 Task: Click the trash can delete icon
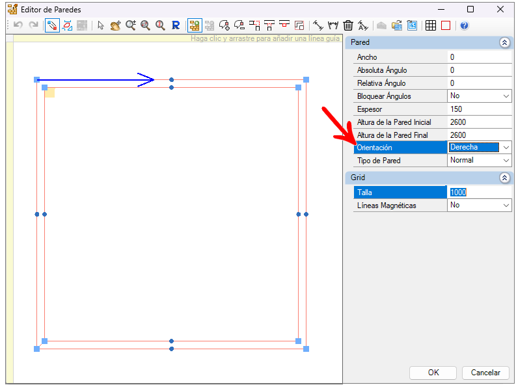coord(348,25)
